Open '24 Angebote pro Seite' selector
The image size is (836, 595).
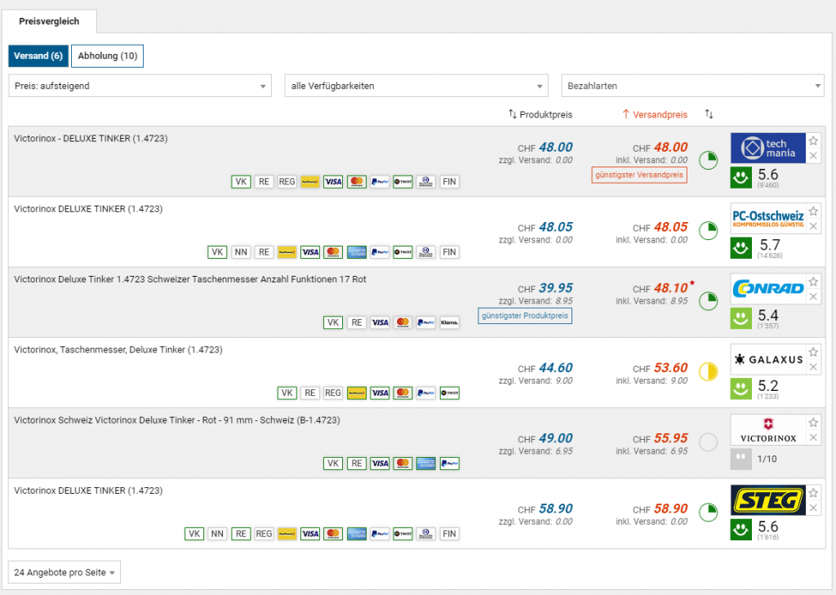64,572
